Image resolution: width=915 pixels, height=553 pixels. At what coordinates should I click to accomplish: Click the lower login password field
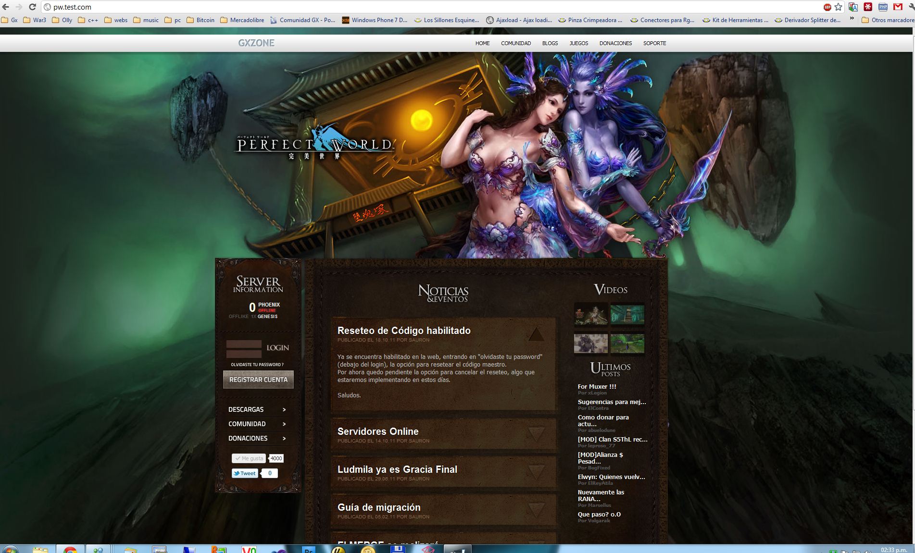click(x=244, y=354)
